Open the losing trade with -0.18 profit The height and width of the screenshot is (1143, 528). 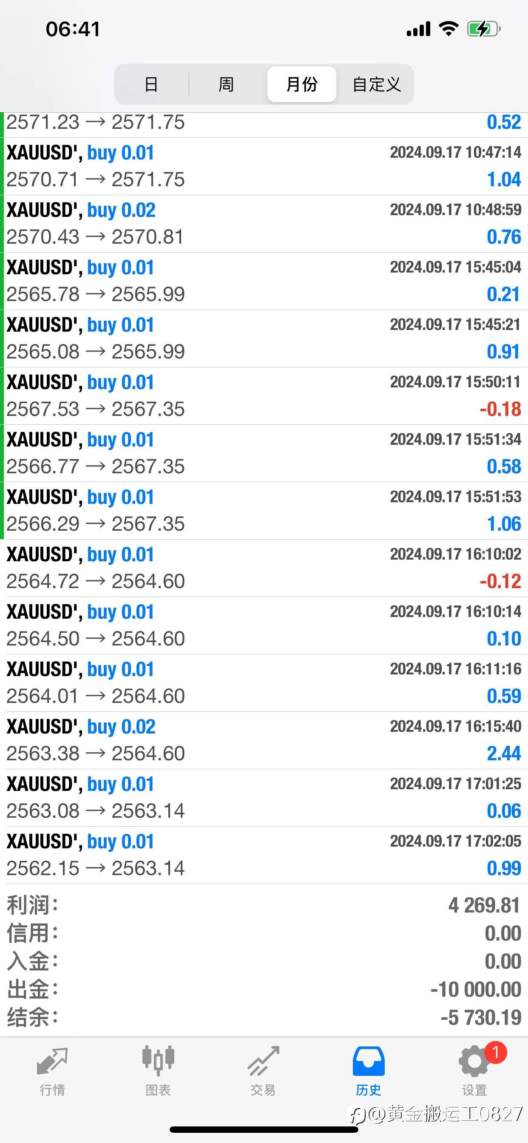click(264, 396)
